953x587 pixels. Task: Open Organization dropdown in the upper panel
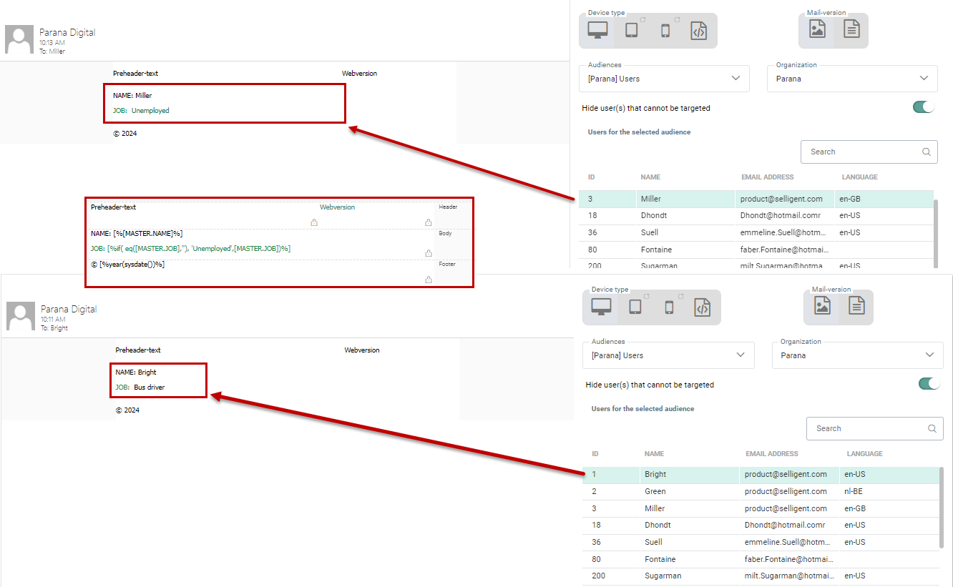tap(851, 79)
